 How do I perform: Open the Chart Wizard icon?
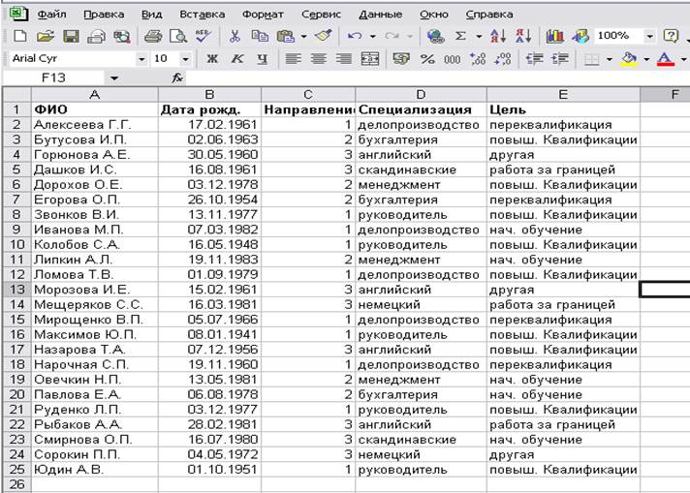(555, 36)
